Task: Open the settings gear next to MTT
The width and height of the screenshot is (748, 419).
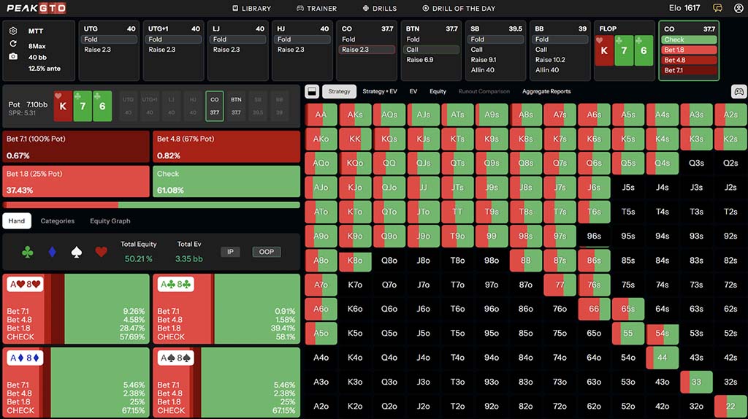Action: pyautogui.click(x=13, y=31)
